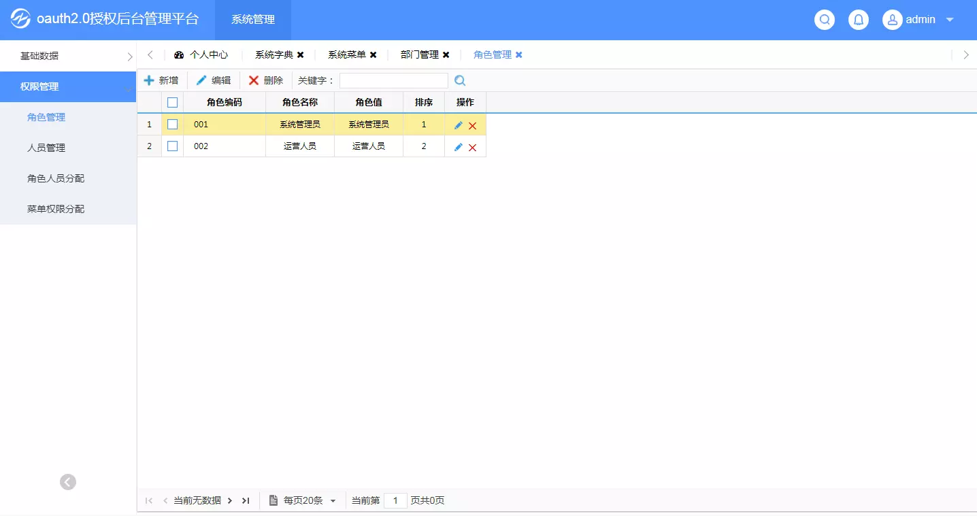Go to the last page of results

point(246,501)
